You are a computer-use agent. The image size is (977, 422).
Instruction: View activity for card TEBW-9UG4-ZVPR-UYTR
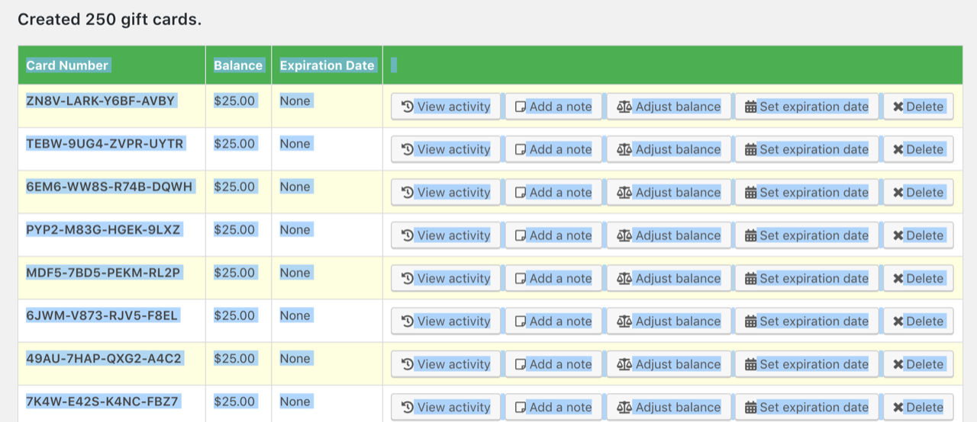coord(446,149)
